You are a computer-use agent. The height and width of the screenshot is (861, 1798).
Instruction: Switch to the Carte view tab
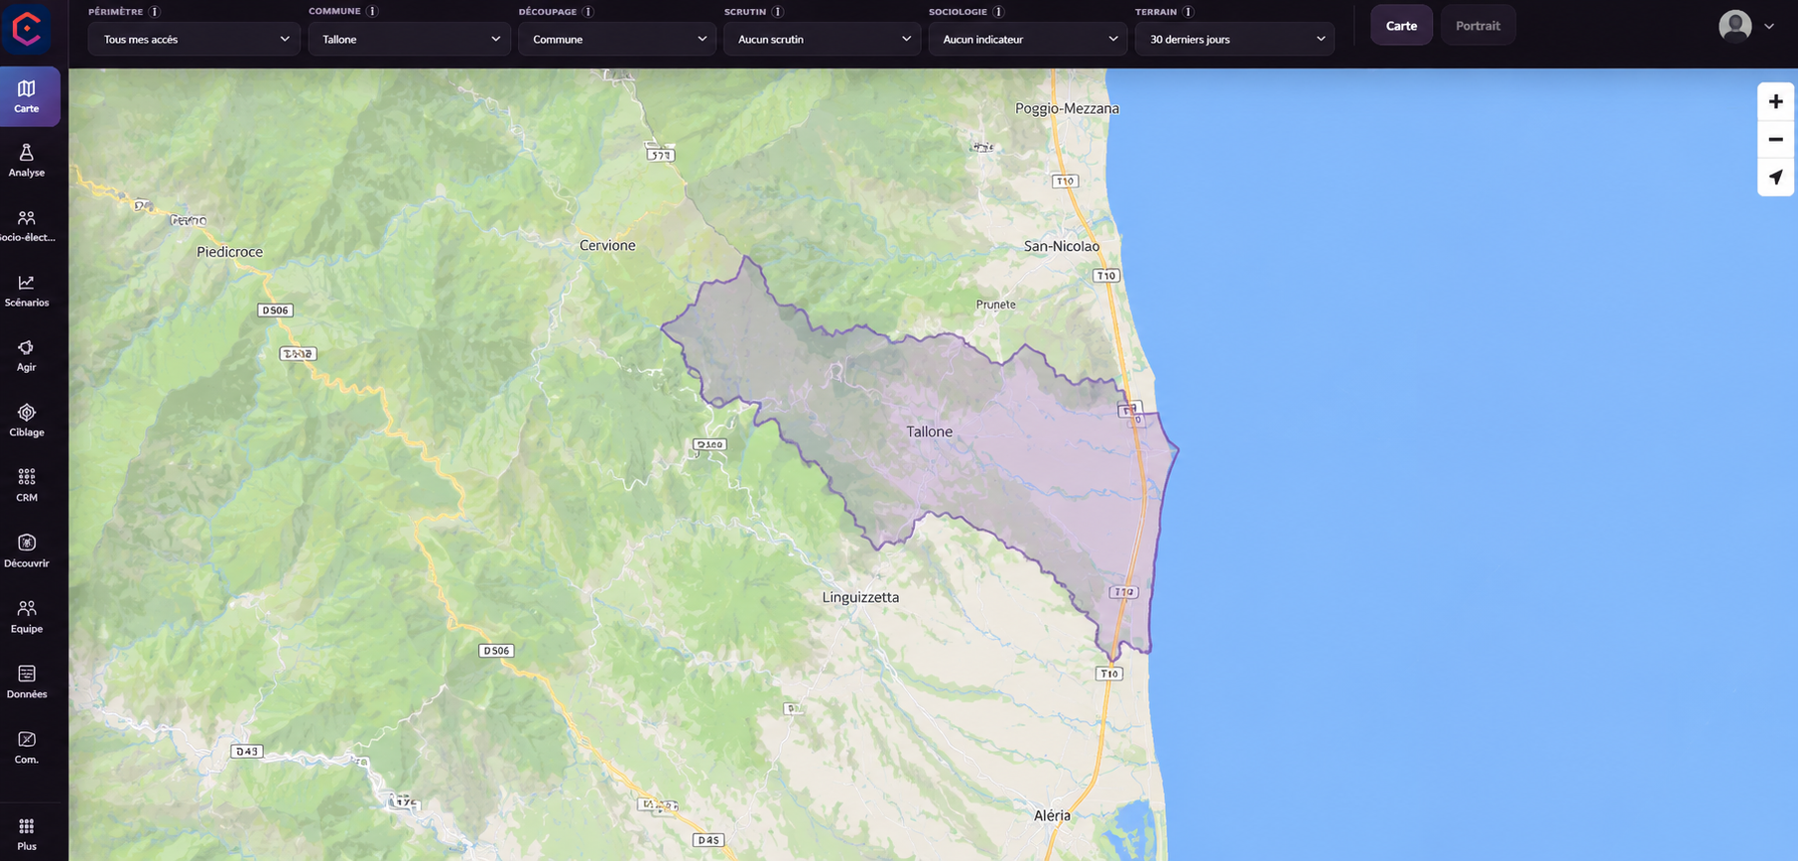coord(1401,26)
